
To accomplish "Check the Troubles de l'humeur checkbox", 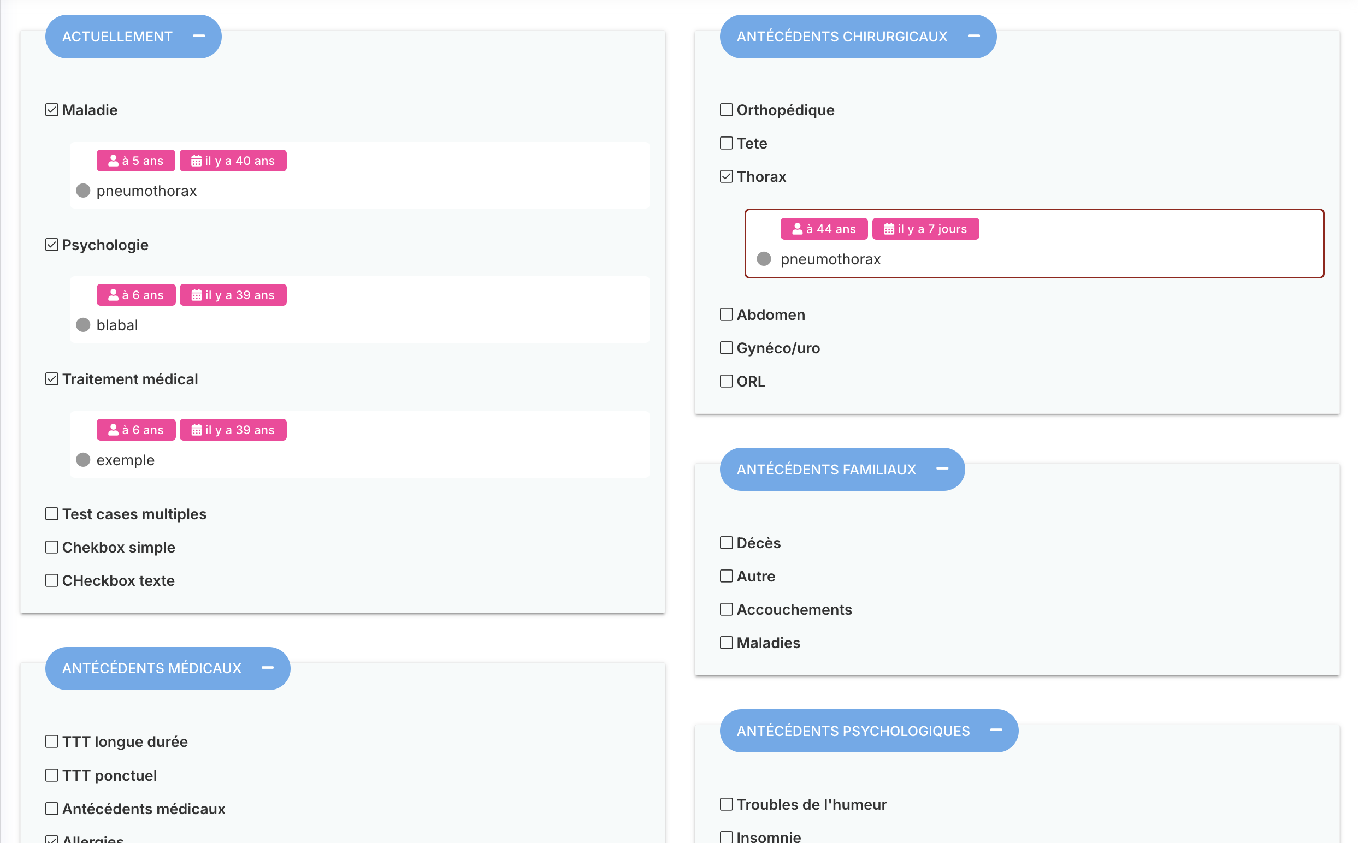I will [x=725, y=804].
